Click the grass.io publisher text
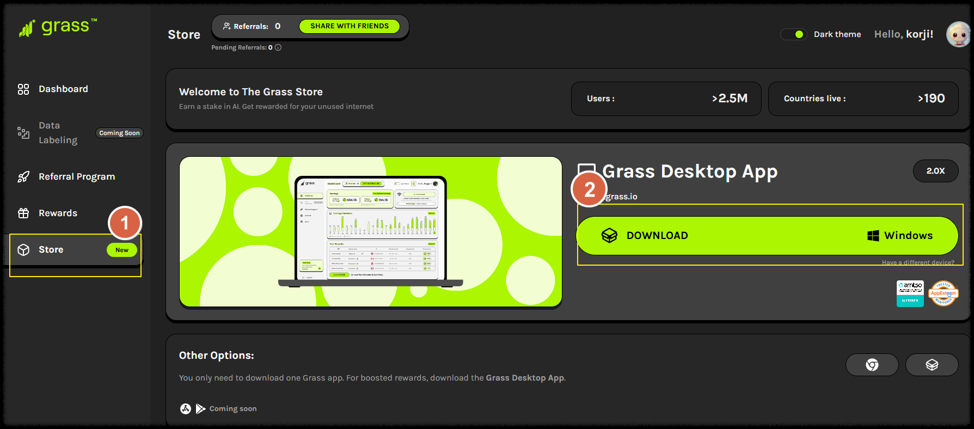 tap(621, 197)
